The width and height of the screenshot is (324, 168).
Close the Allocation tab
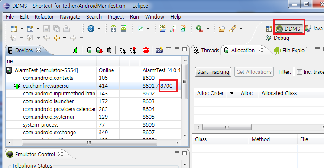pos(261,50)
